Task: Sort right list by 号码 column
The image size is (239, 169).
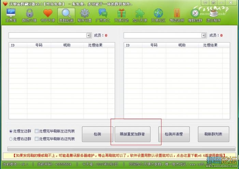Action: [x=154, y=45]
